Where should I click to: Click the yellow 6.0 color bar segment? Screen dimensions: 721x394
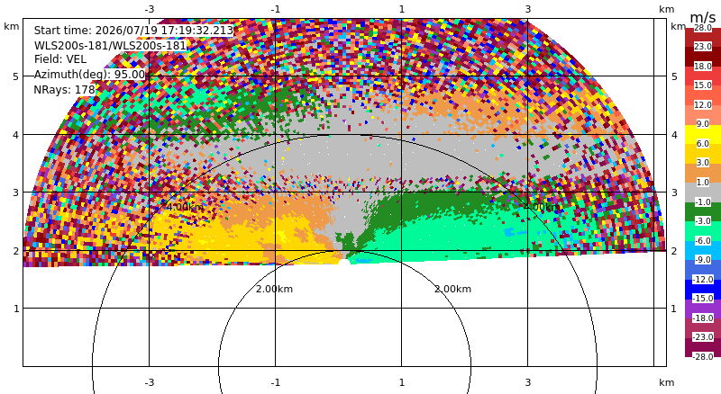tap(703, 134)
